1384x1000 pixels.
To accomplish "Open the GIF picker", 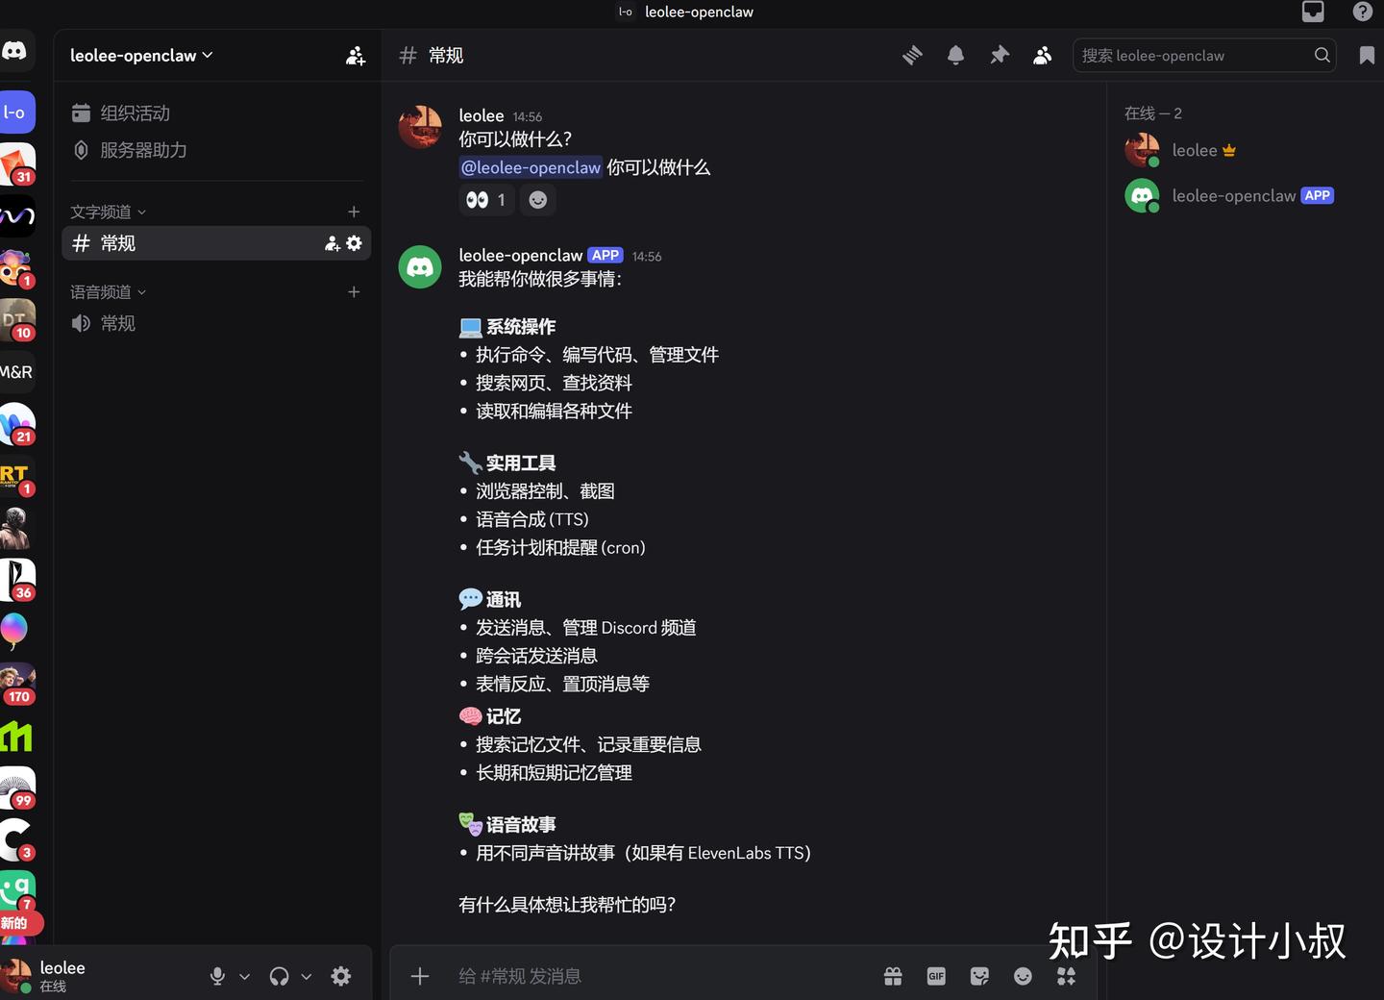I will pos(936,976).
